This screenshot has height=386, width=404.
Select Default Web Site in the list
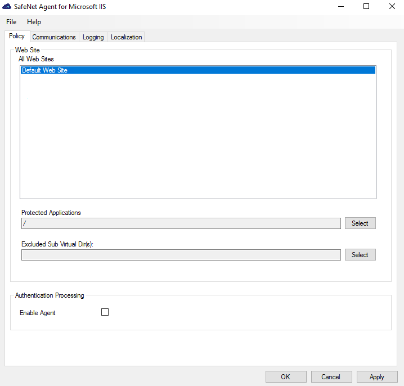pos(198,70)
